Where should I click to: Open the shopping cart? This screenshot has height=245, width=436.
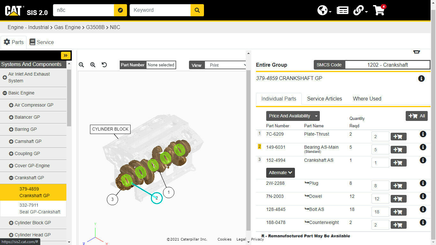379,10
